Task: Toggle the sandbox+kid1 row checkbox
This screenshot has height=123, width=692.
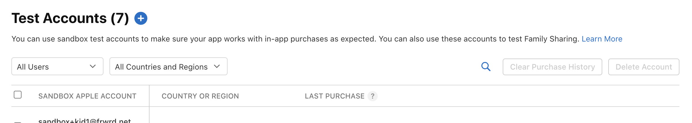Action: (x=18, y=122)
